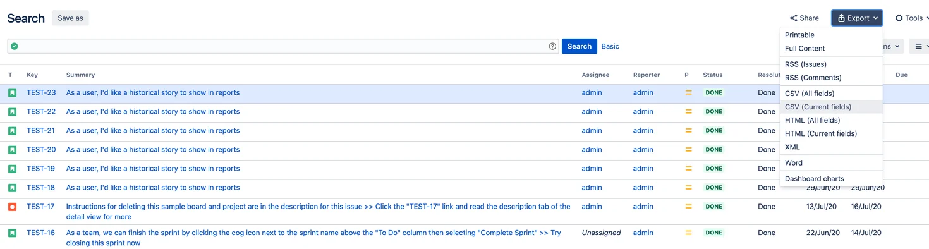Click the green JQL valid checkmark icon
The image size is (929, 249).
click(x=14, y=46)
